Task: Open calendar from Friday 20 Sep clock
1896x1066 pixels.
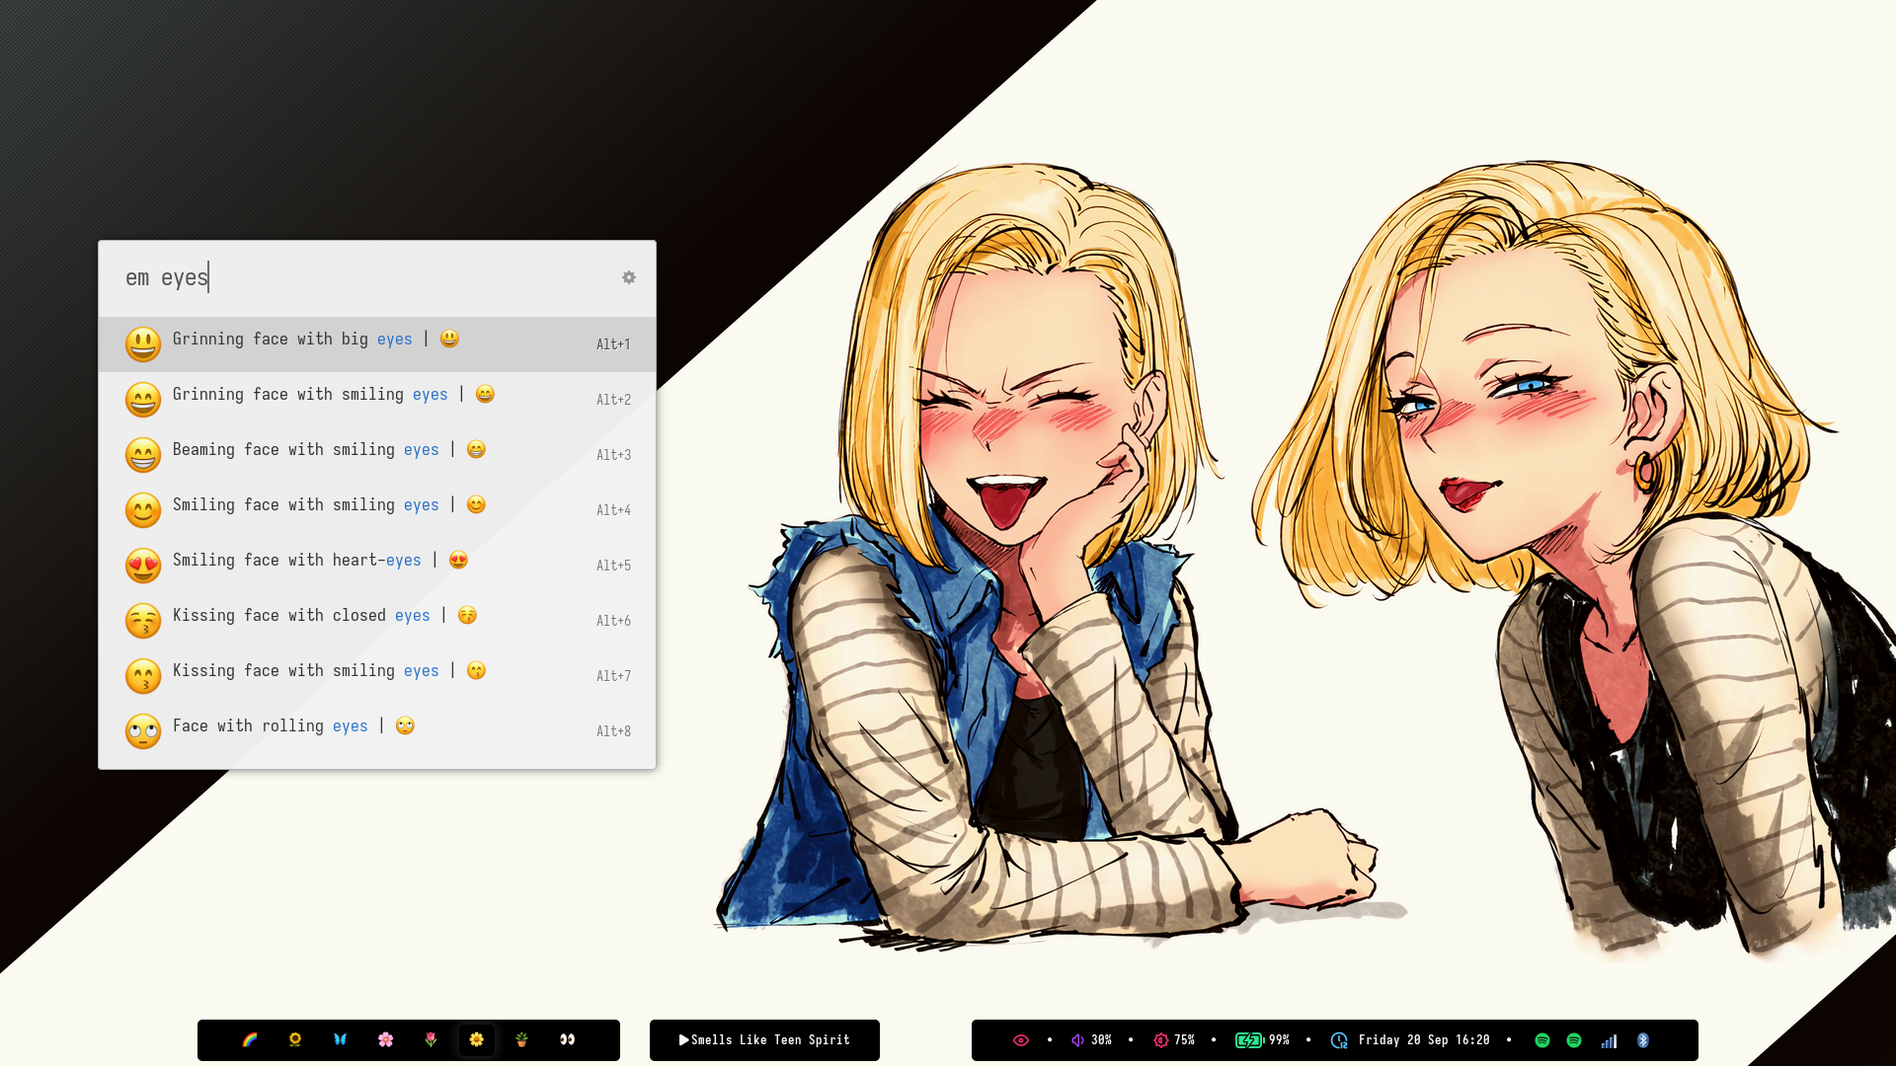Action: (1422, 1040)
